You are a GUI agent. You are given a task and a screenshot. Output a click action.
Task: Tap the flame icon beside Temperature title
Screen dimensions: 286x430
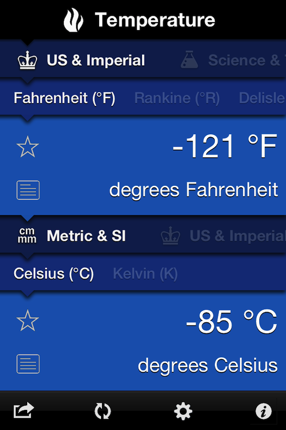tap(74, 21)
